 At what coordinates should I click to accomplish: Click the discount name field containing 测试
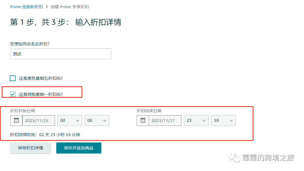61,54
